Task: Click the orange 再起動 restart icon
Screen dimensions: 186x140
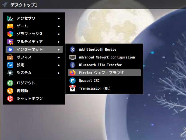Action: tap(10, 91)
